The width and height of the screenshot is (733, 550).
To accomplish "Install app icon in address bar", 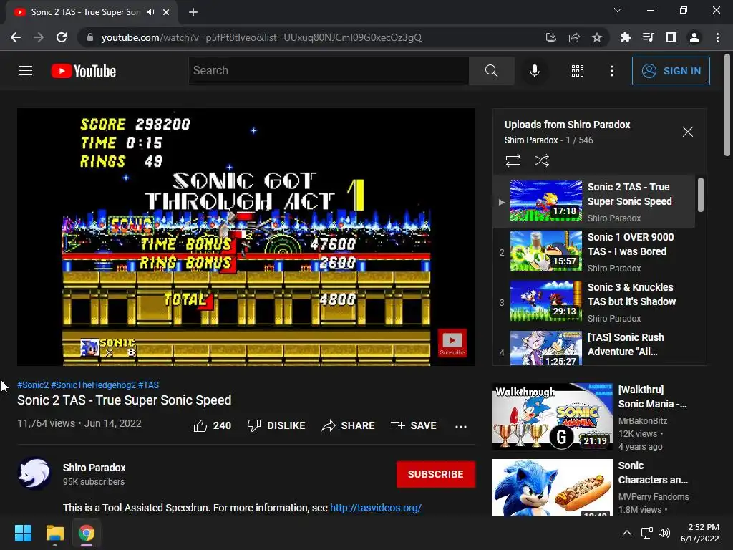I will [x=551, y=37].
